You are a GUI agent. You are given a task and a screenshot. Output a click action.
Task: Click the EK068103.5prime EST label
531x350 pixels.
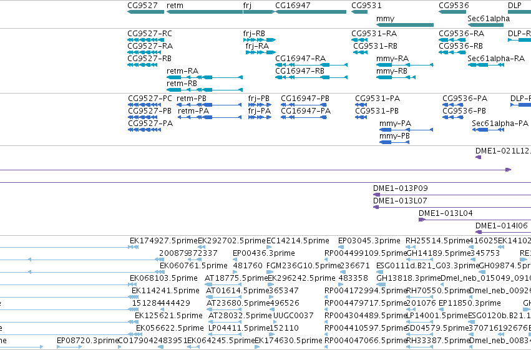point(163,278)
